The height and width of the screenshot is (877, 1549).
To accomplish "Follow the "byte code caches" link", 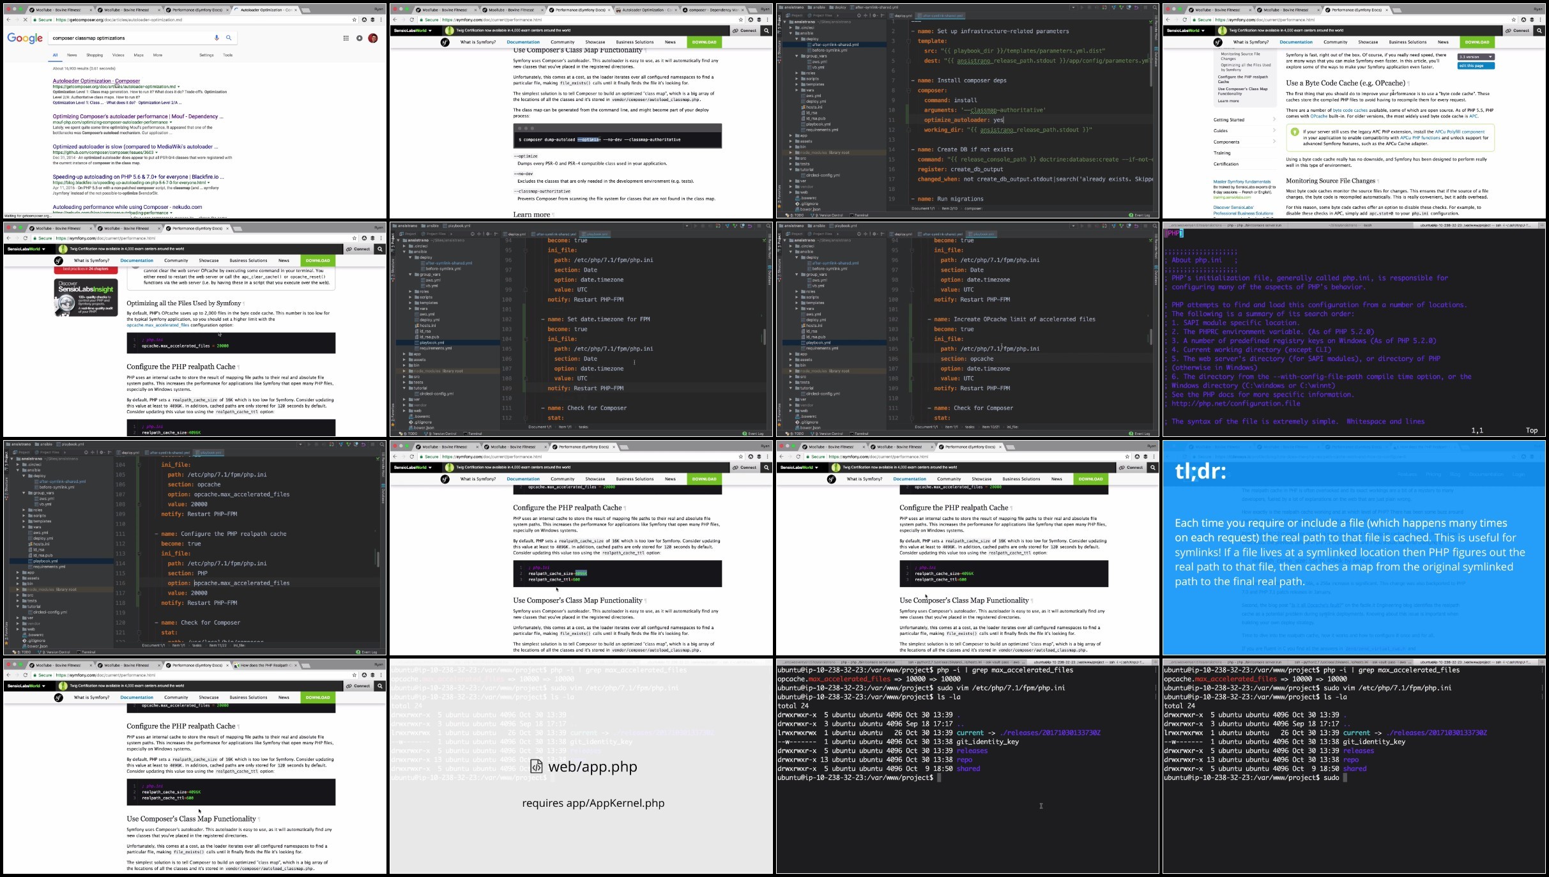I will [1350, 111].
